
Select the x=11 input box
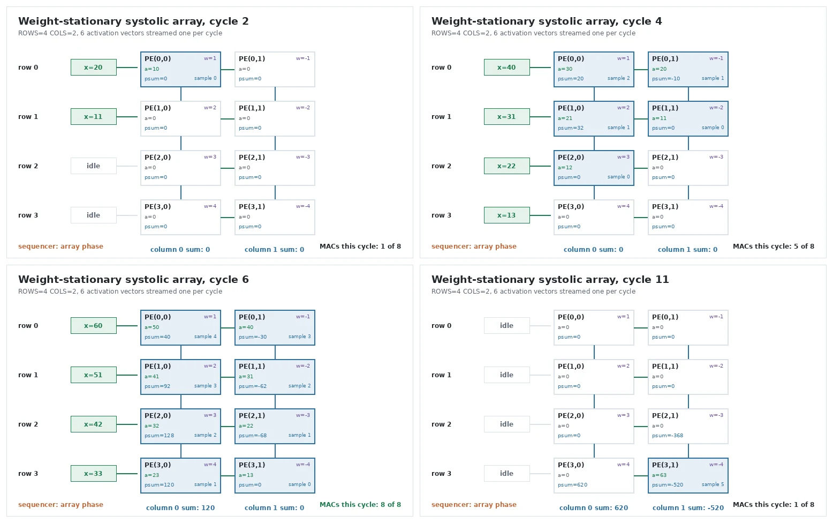[x=94, y=117]
